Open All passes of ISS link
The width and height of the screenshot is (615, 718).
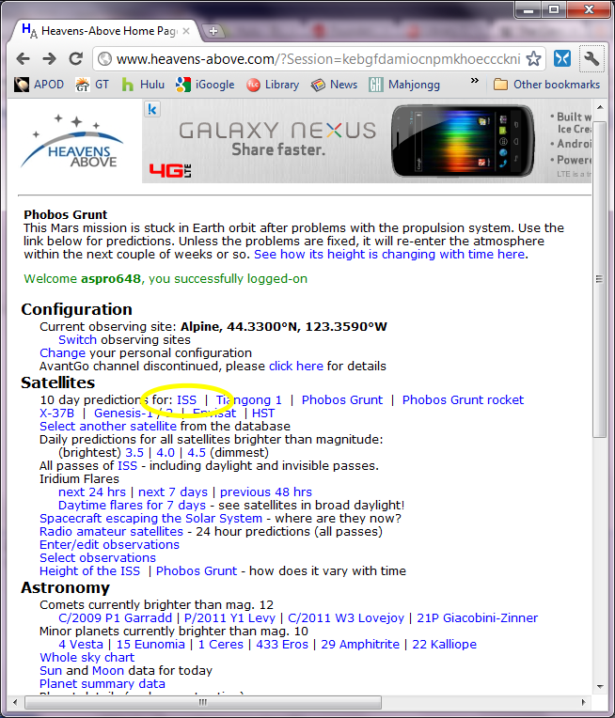[127, 466]
